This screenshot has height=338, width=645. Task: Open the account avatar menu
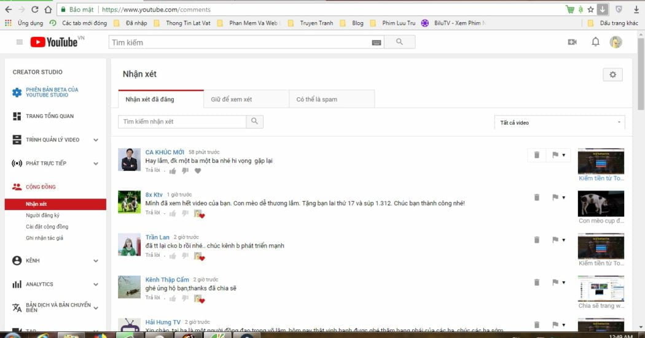click(616, 42)
